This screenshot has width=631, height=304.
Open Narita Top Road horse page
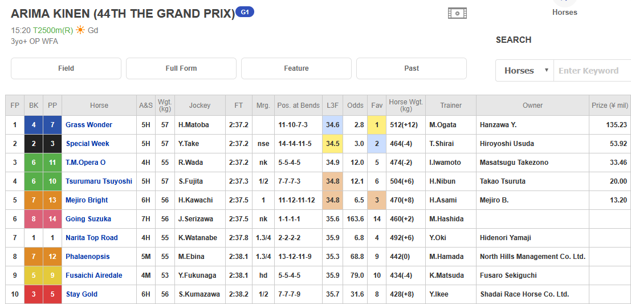tap(92, 238)
